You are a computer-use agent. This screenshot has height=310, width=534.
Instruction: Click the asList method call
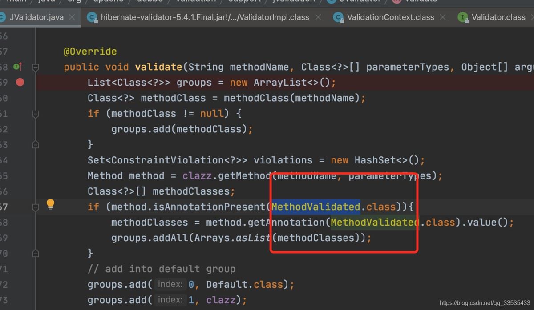(253, 238)
